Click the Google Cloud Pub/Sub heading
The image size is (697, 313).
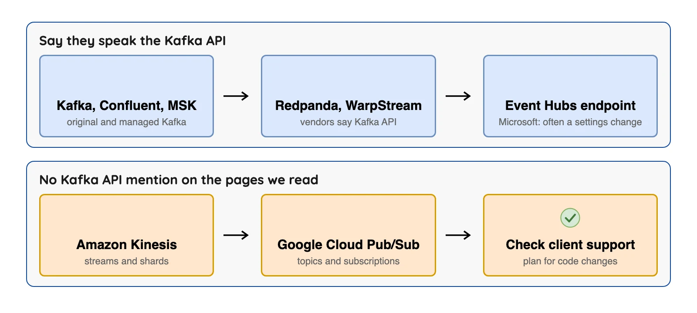[x=348, y=245]
